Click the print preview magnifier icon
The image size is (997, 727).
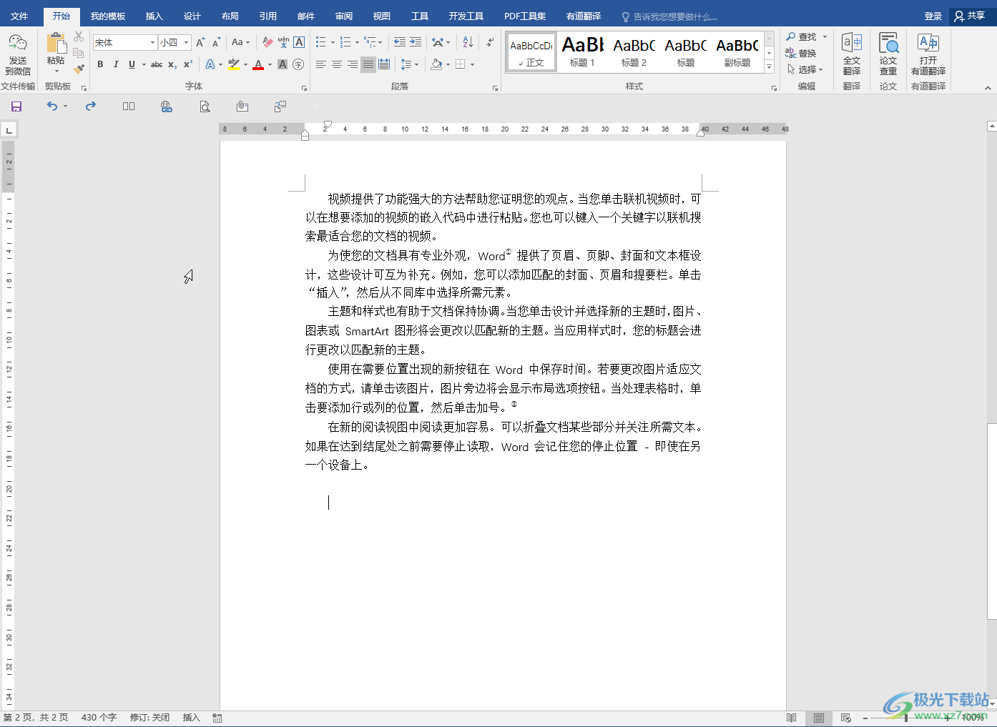pyautogui.click(x=205, y=107)
